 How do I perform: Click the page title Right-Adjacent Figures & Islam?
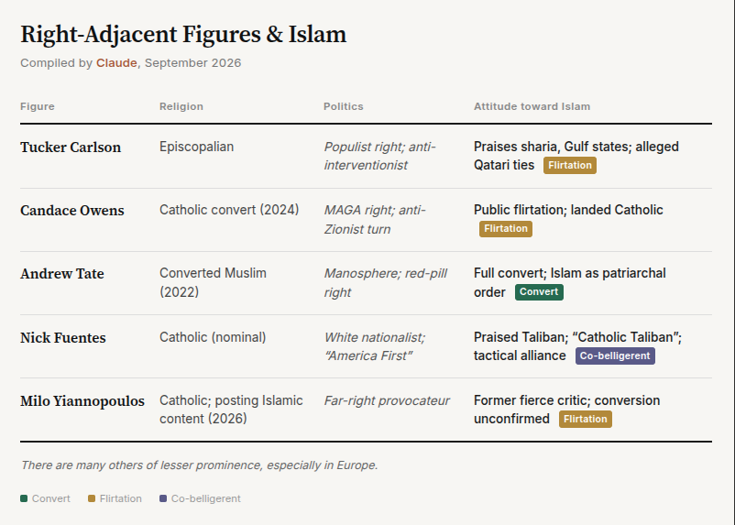click(x=183, y=34)
